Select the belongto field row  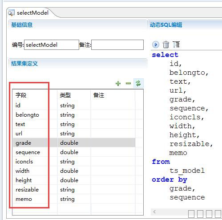[74, 115]
